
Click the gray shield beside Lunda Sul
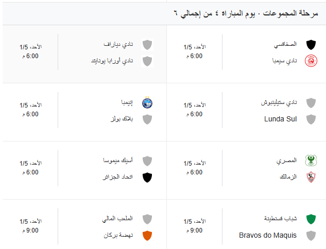(311, 119)
